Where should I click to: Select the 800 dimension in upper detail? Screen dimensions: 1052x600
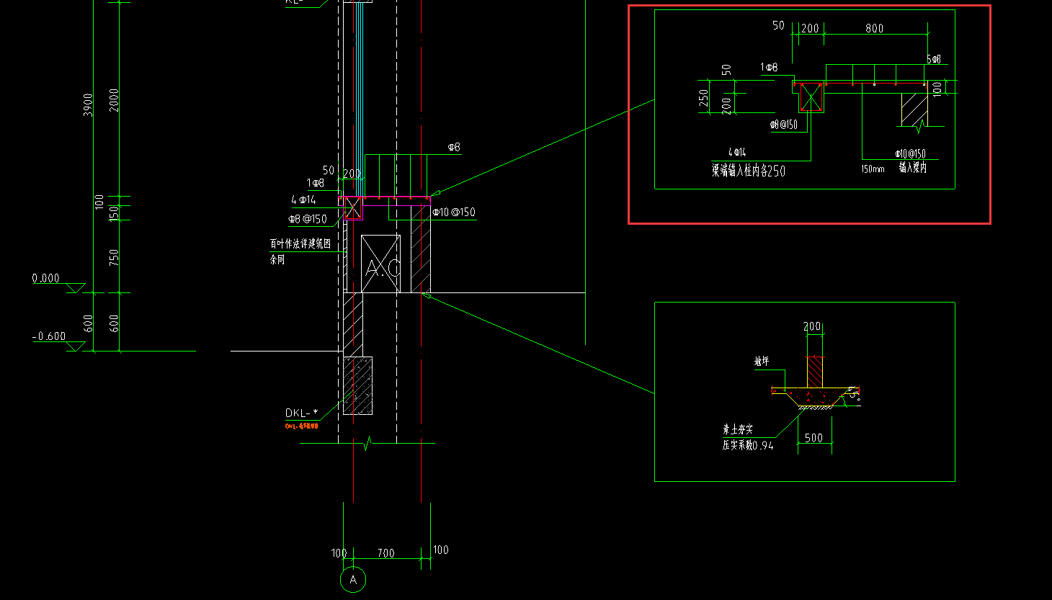pos(875,28)
